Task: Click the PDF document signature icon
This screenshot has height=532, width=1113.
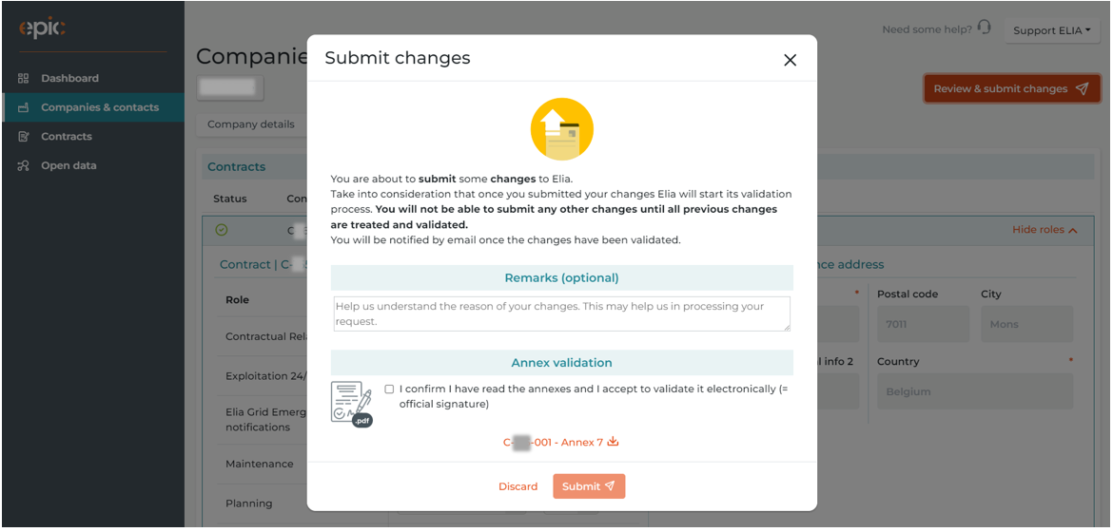Action: pyautogui.click(x=352, y=405)
